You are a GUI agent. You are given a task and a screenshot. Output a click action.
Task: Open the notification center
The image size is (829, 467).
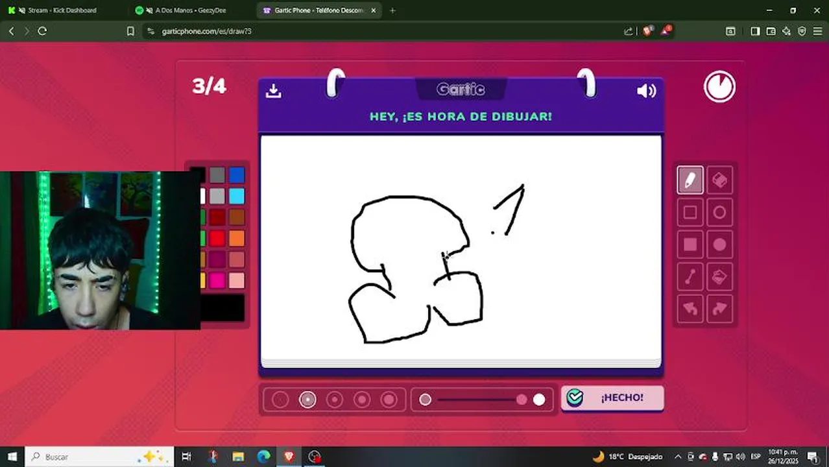(x=813, y=457)
